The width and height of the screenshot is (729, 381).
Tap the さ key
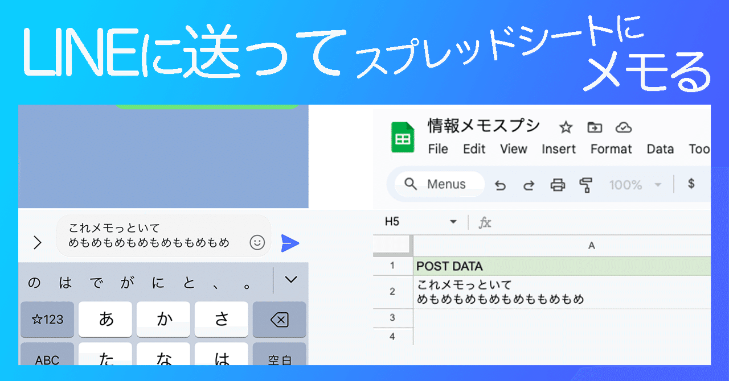pyautogui.click(x=222, y=320)
